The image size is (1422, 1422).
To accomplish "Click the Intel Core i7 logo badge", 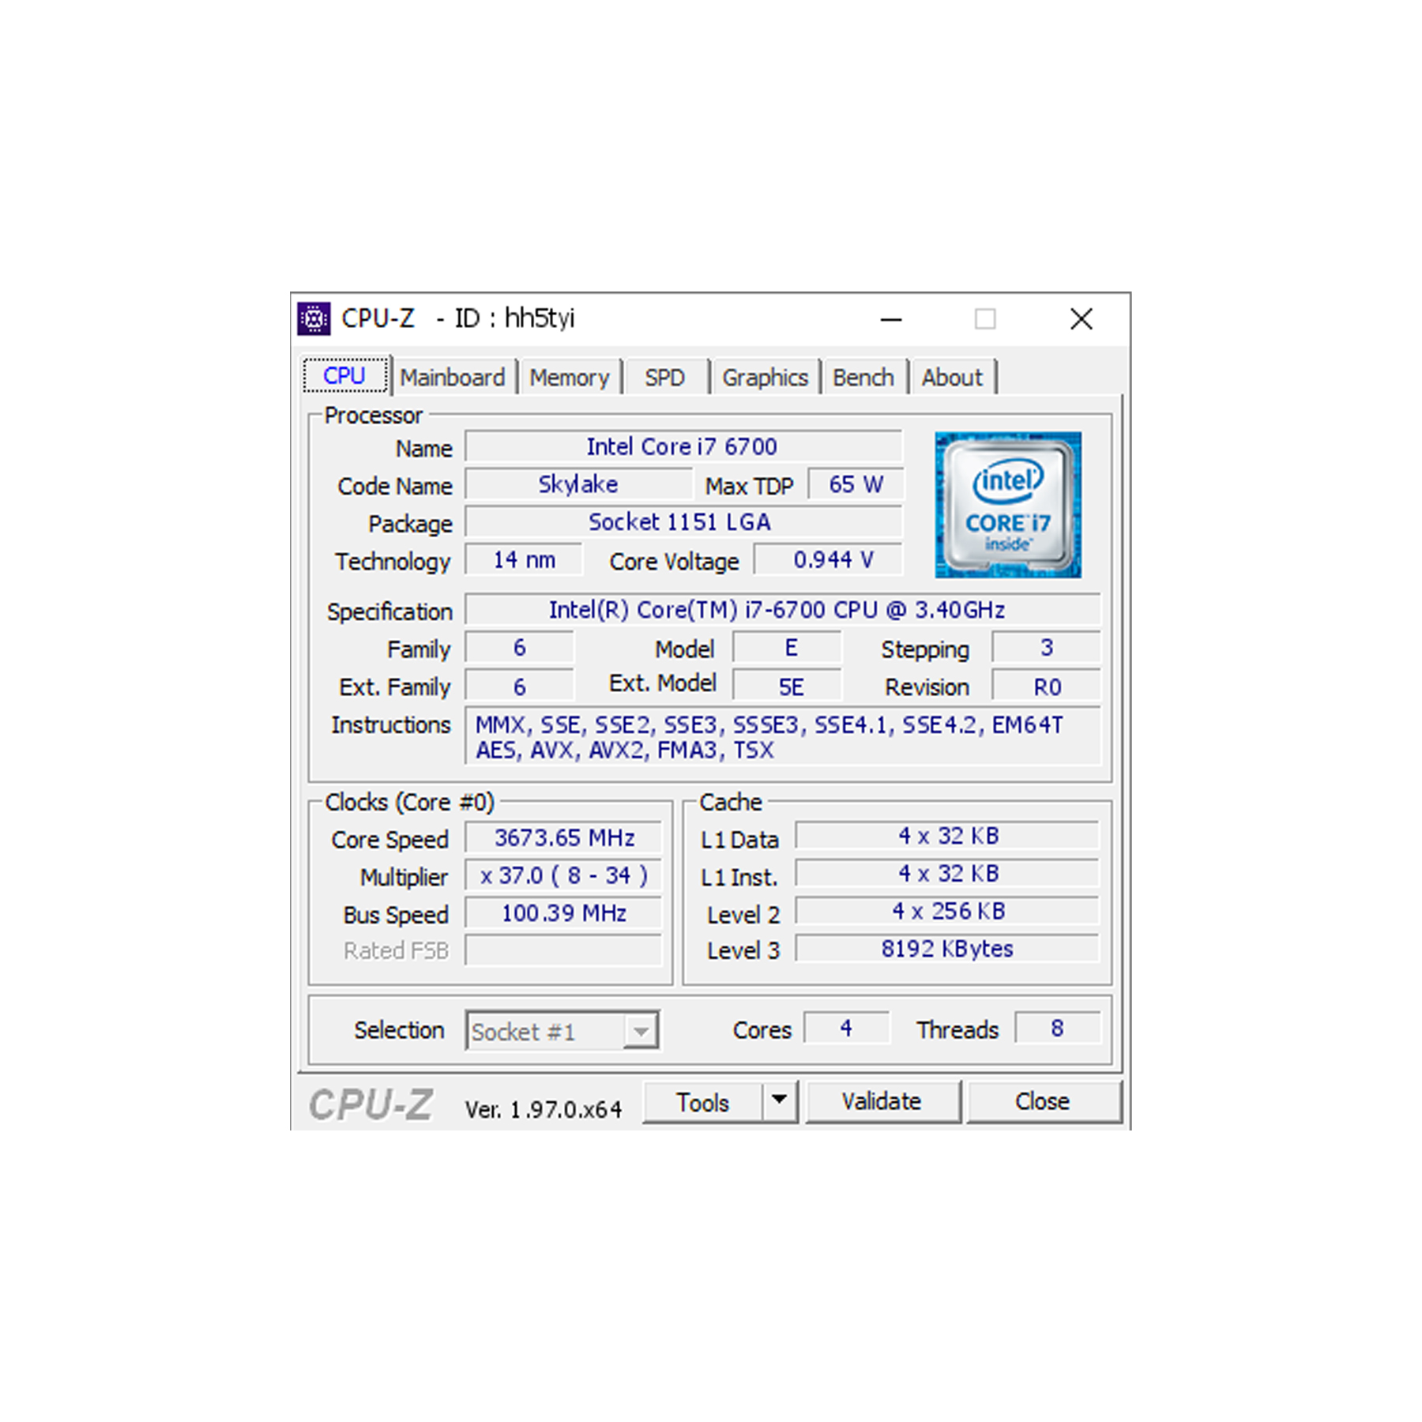I will [1007, 505].
